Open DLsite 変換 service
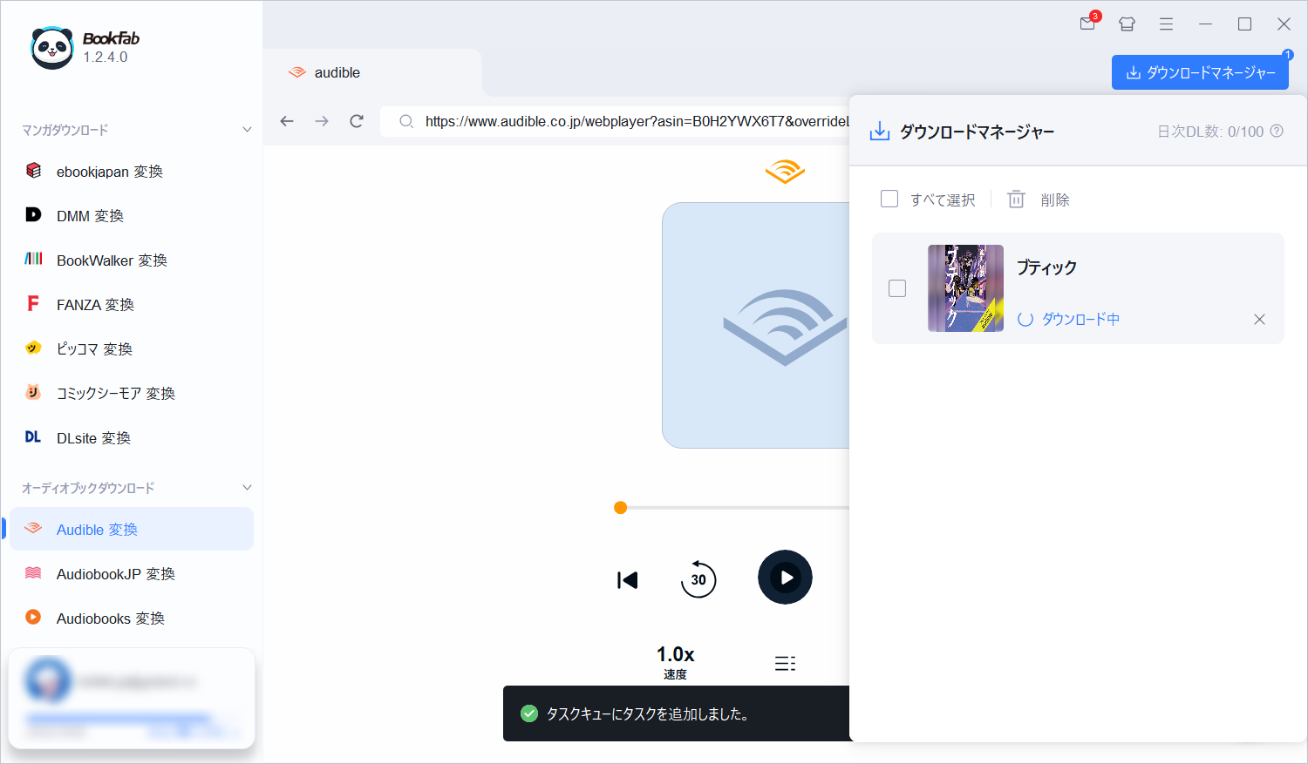Image resolution: width=1308 pixels, height=764 pixels. 131,438
